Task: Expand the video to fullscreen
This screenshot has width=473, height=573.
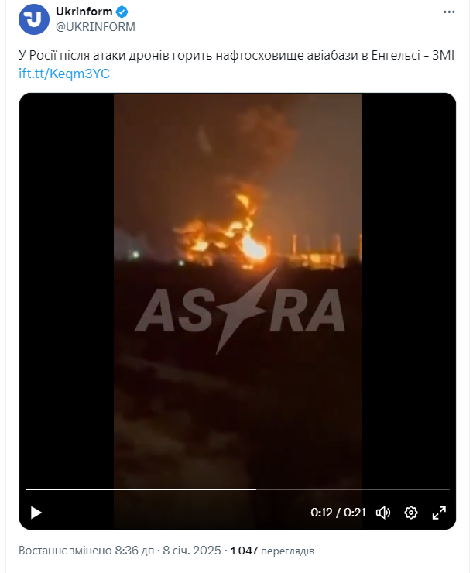Action: point(439,513)
